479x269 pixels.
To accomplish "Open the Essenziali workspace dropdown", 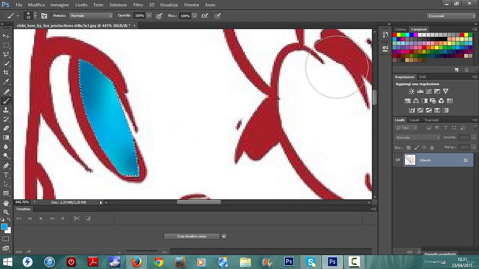I will pos(452,16).
